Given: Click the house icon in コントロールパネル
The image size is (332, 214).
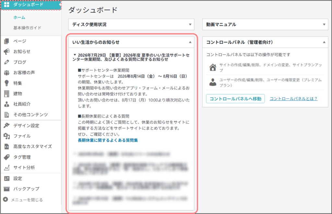Looking at the screenshot, I should (x=213, y=67).
